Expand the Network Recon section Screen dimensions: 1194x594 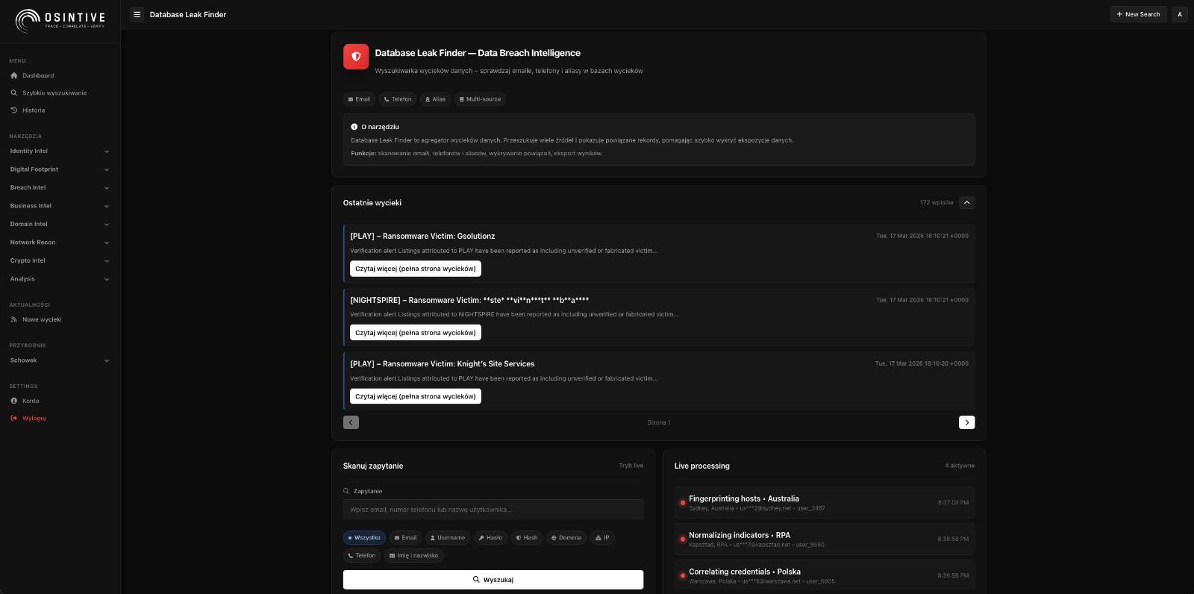pos(60,243)
